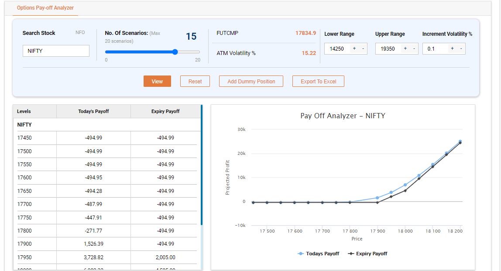Open Add Dummy Position
This screenshot has width=501, height=271.
click(251, 82)
